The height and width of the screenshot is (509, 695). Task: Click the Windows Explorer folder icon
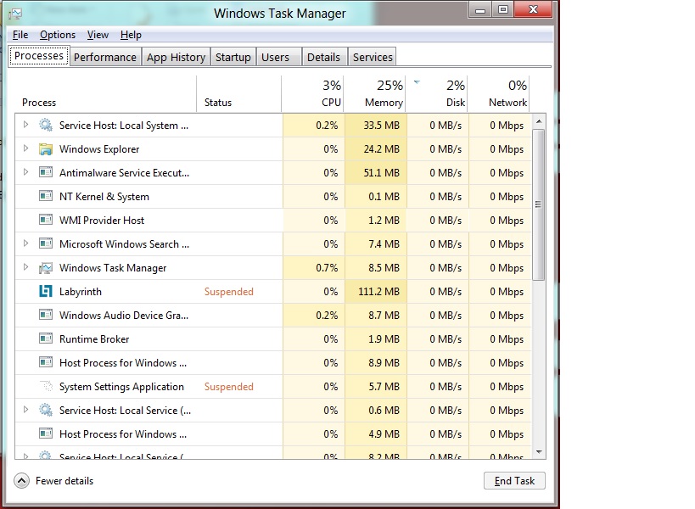point(46,149)
